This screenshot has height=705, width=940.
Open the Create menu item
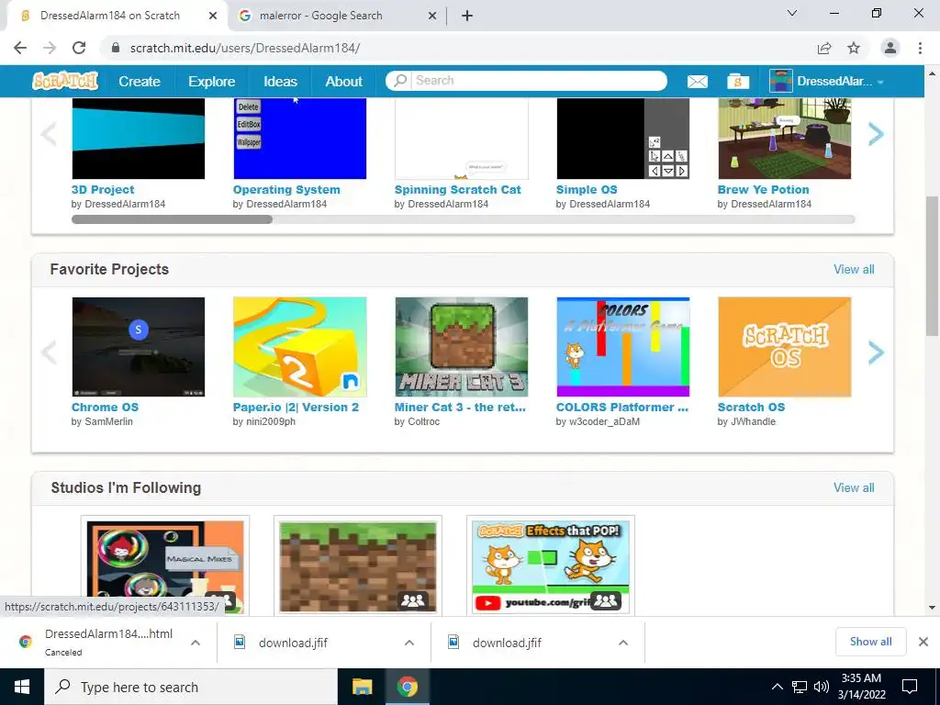click(x=140, y=82)
